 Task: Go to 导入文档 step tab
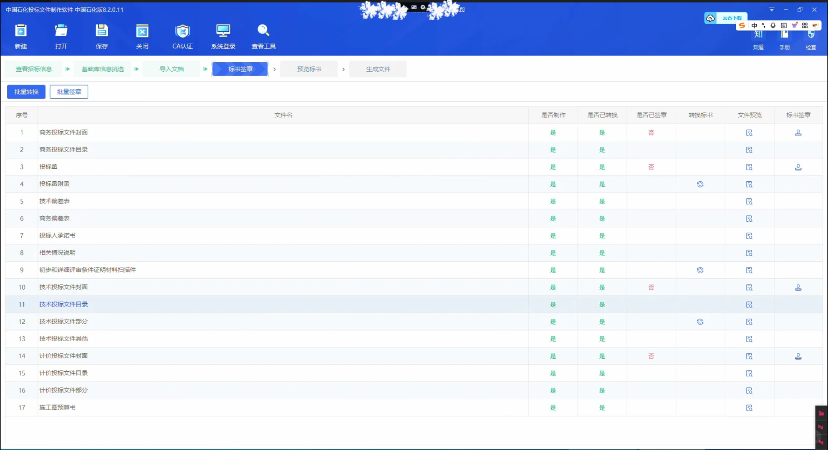point(171,69)
